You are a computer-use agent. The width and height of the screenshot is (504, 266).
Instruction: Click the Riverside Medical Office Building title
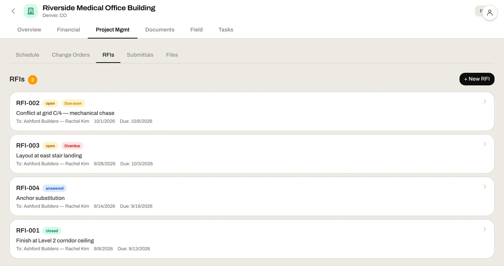click(x=99, y=8)
